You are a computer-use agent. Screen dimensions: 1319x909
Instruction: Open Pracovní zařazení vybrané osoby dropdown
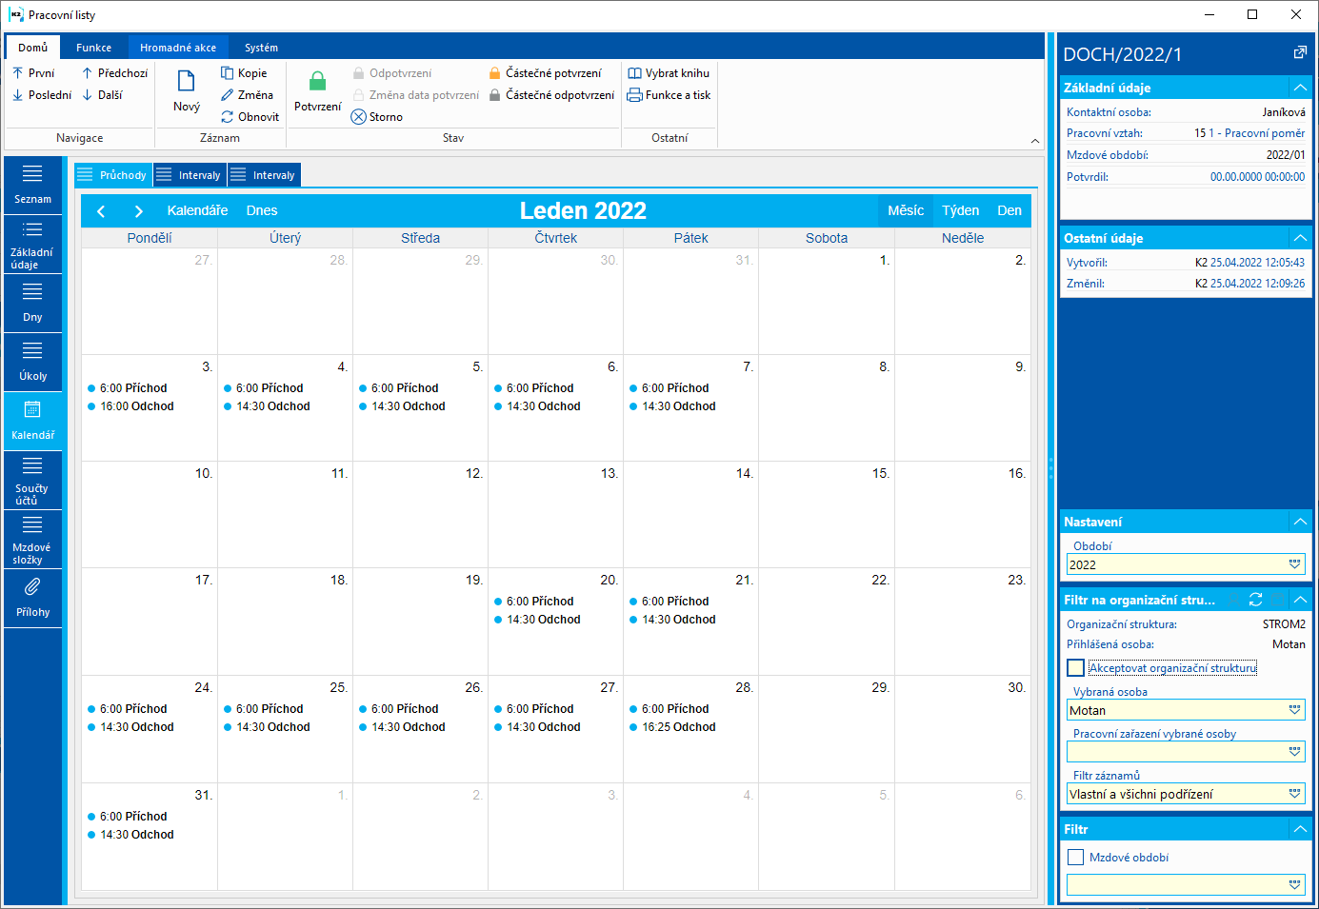[1294, 752]
